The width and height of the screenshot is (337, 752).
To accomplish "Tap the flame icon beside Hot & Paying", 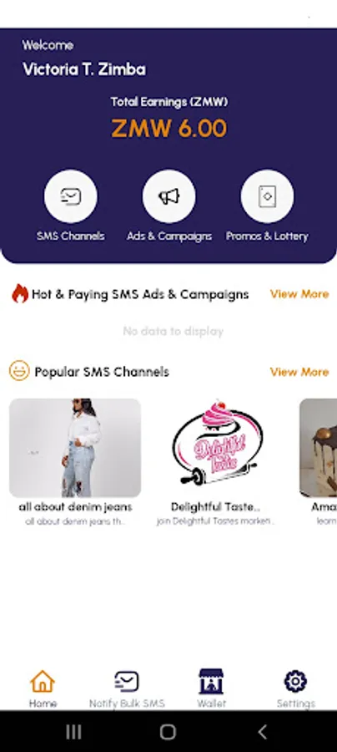I will coord(20,293).
